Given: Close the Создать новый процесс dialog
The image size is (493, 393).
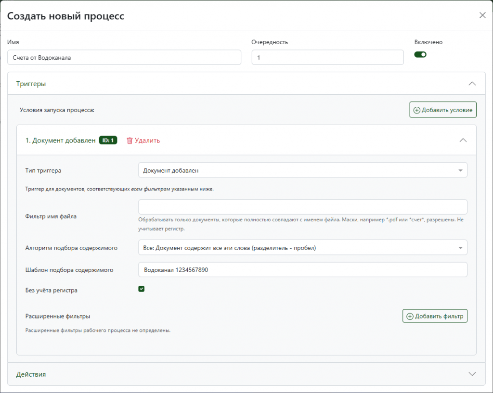Looking at the screenshot, I should point(482,15).
